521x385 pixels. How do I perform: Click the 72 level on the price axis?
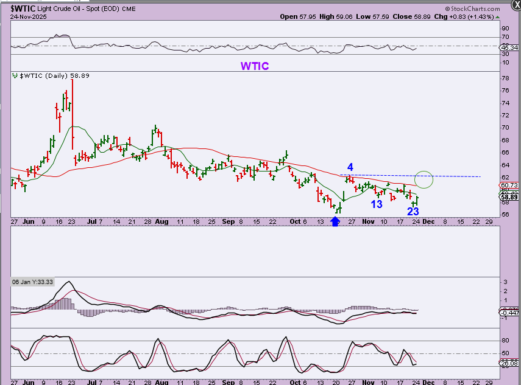505,116
